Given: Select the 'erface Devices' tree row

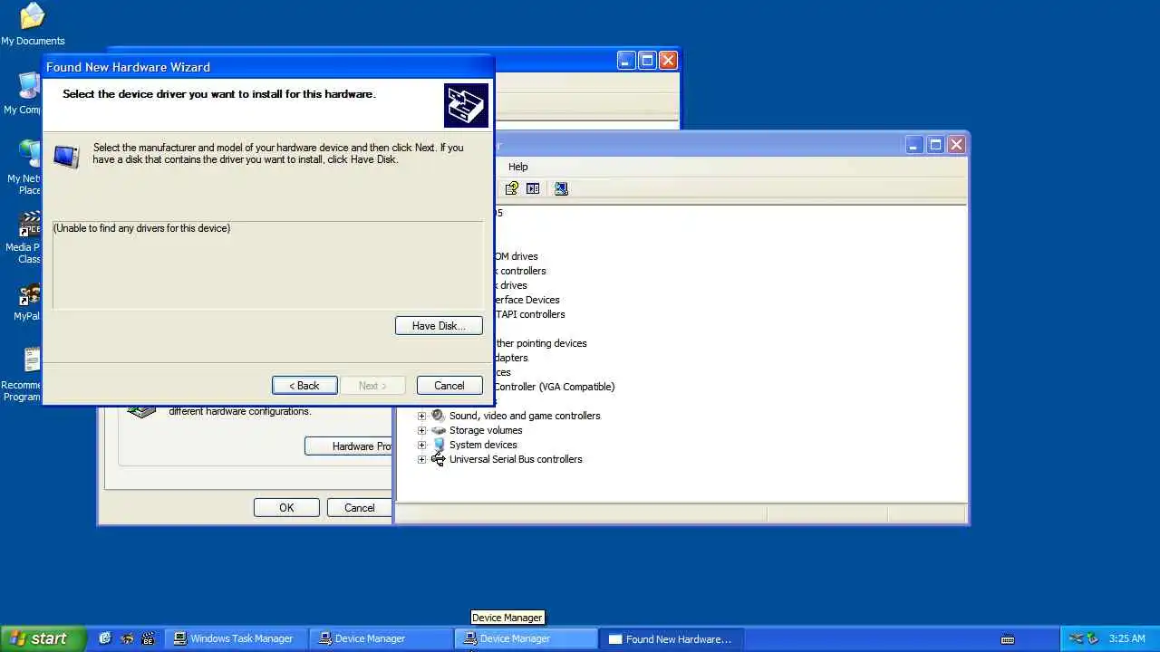Looking at the screenshot, I should click(527, 300).
